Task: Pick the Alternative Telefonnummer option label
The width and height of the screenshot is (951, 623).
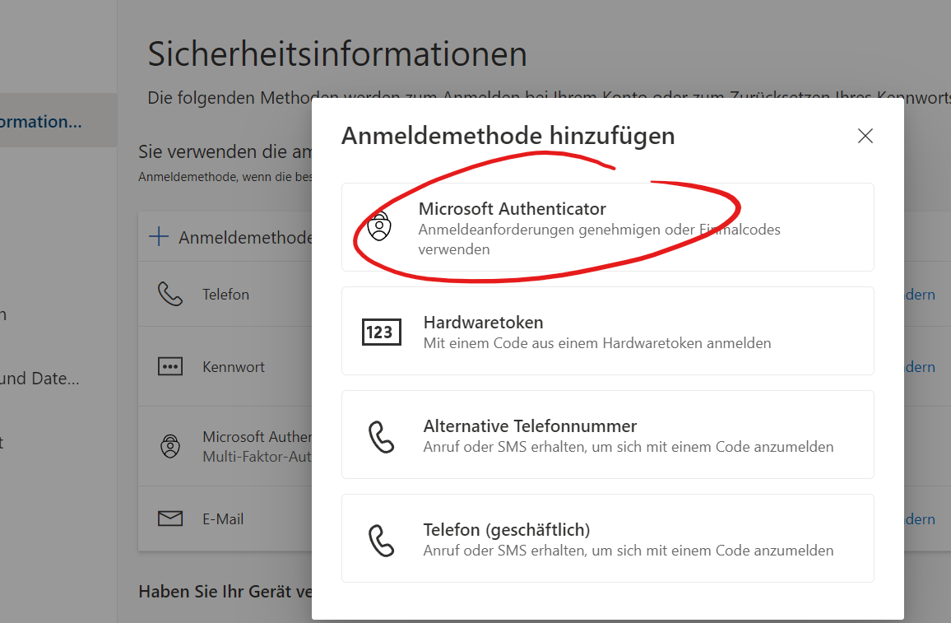Action: point(530,426)
